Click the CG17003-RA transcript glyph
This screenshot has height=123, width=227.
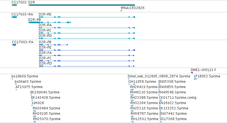pos(14,17)
